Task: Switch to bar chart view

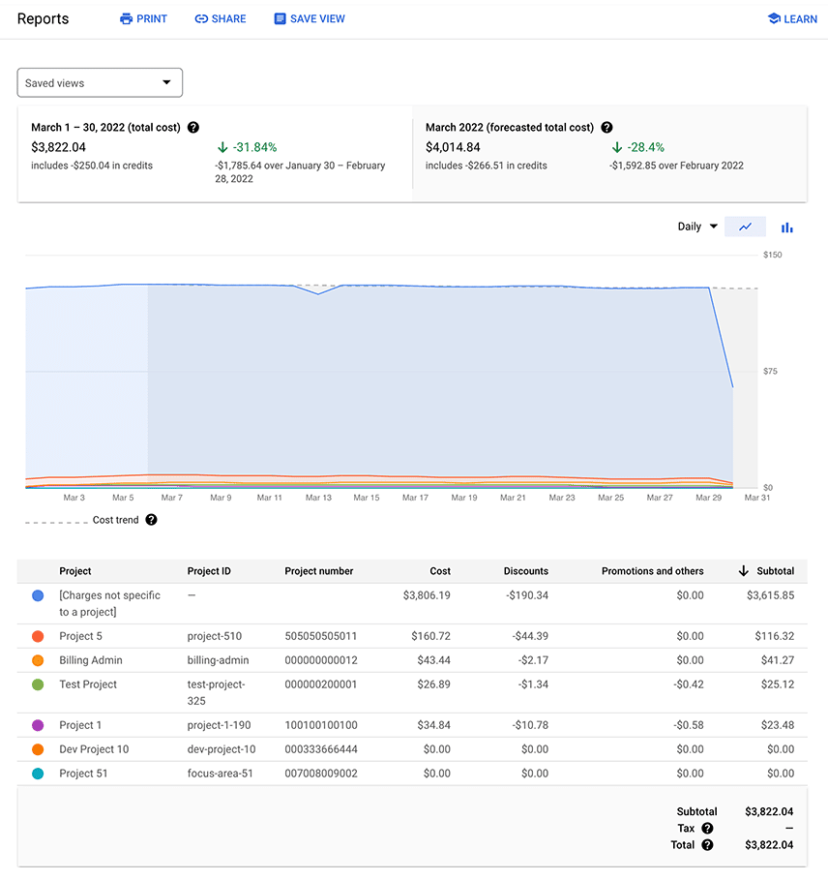Action: click(786, 227)
